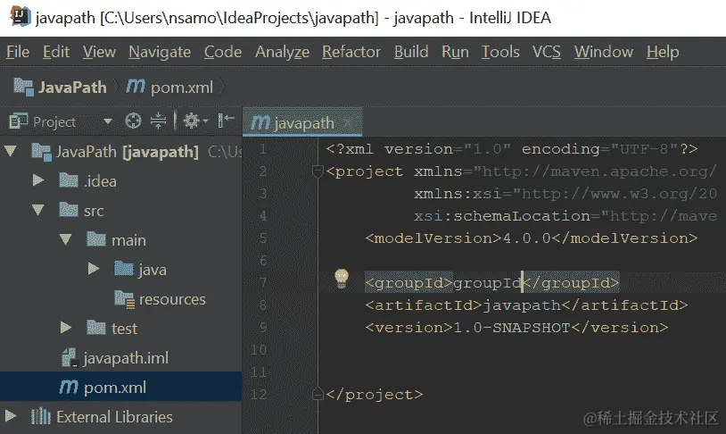The height and width of the screenshot is (434, 726).
Task: Collapse the JavaPath root node arrow
Action: point(10,151)
